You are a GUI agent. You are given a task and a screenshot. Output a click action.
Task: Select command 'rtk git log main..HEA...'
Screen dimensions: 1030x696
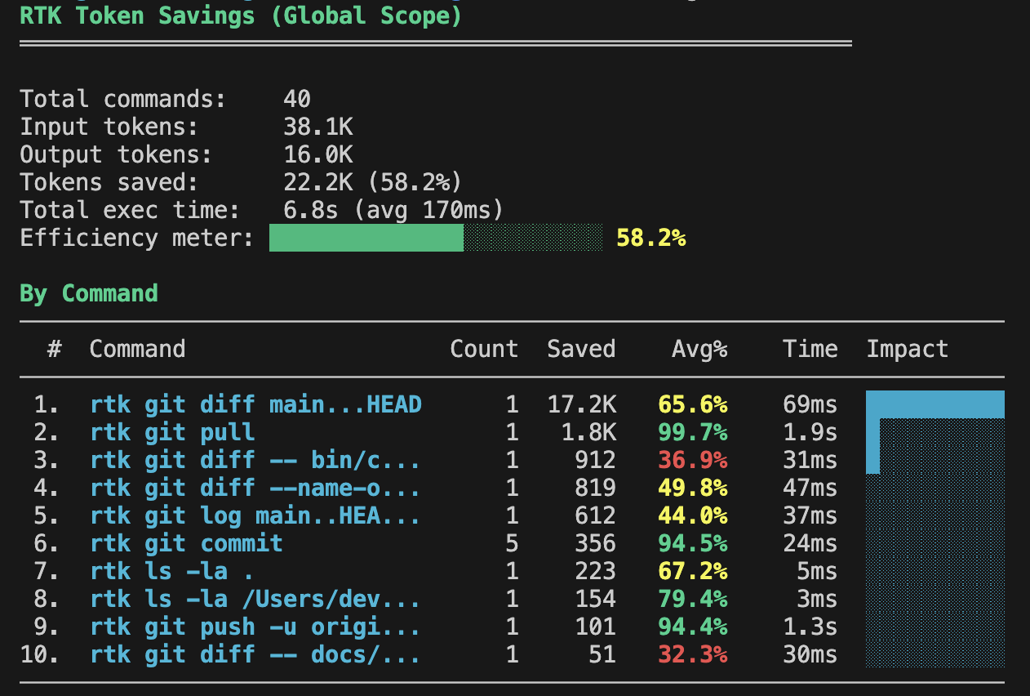click(x=255, y=515)
